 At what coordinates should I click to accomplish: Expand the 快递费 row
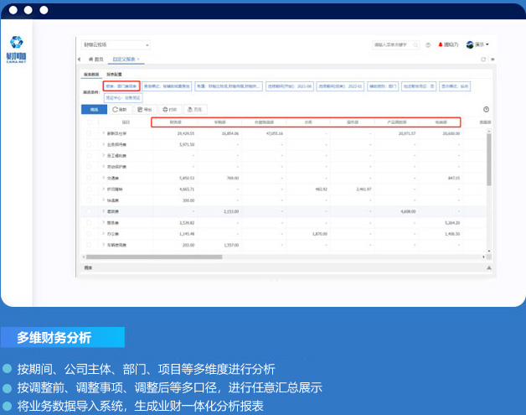tap(103, 200)
